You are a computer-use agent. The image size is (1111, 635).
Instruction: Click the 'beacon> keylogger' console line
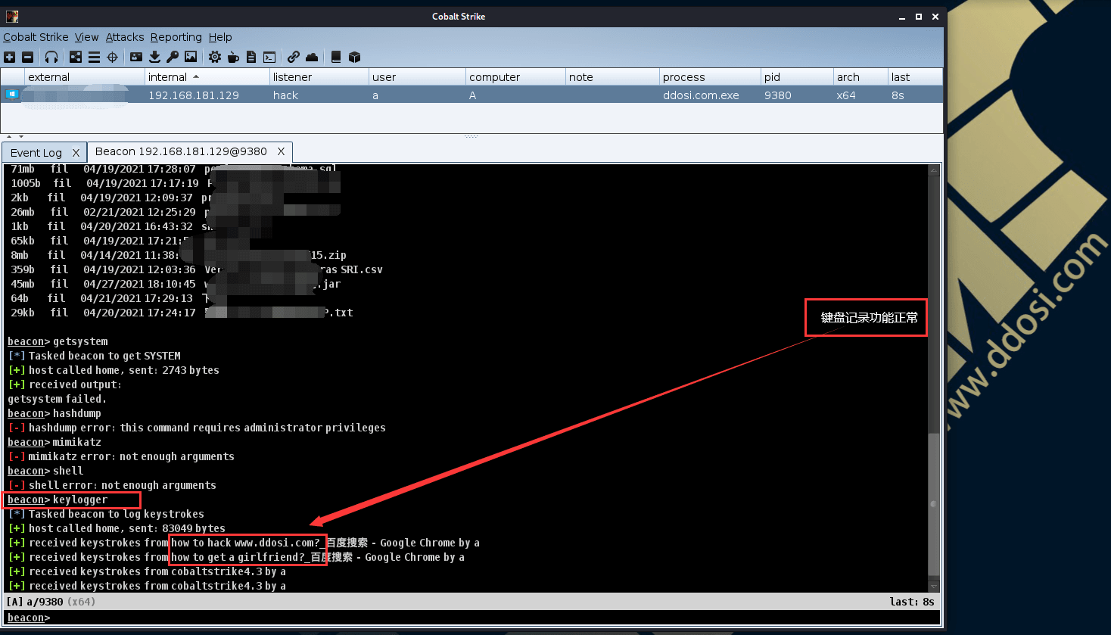(58, 500)
